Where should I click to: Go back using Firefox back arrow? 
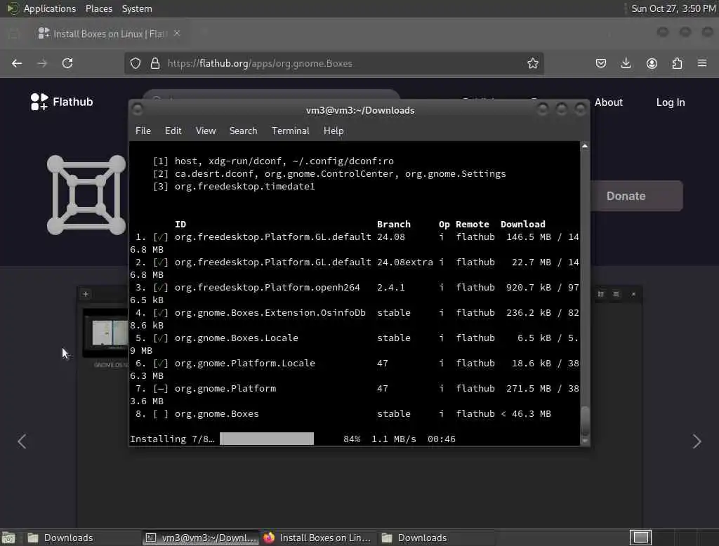click(x=17, y=63)
